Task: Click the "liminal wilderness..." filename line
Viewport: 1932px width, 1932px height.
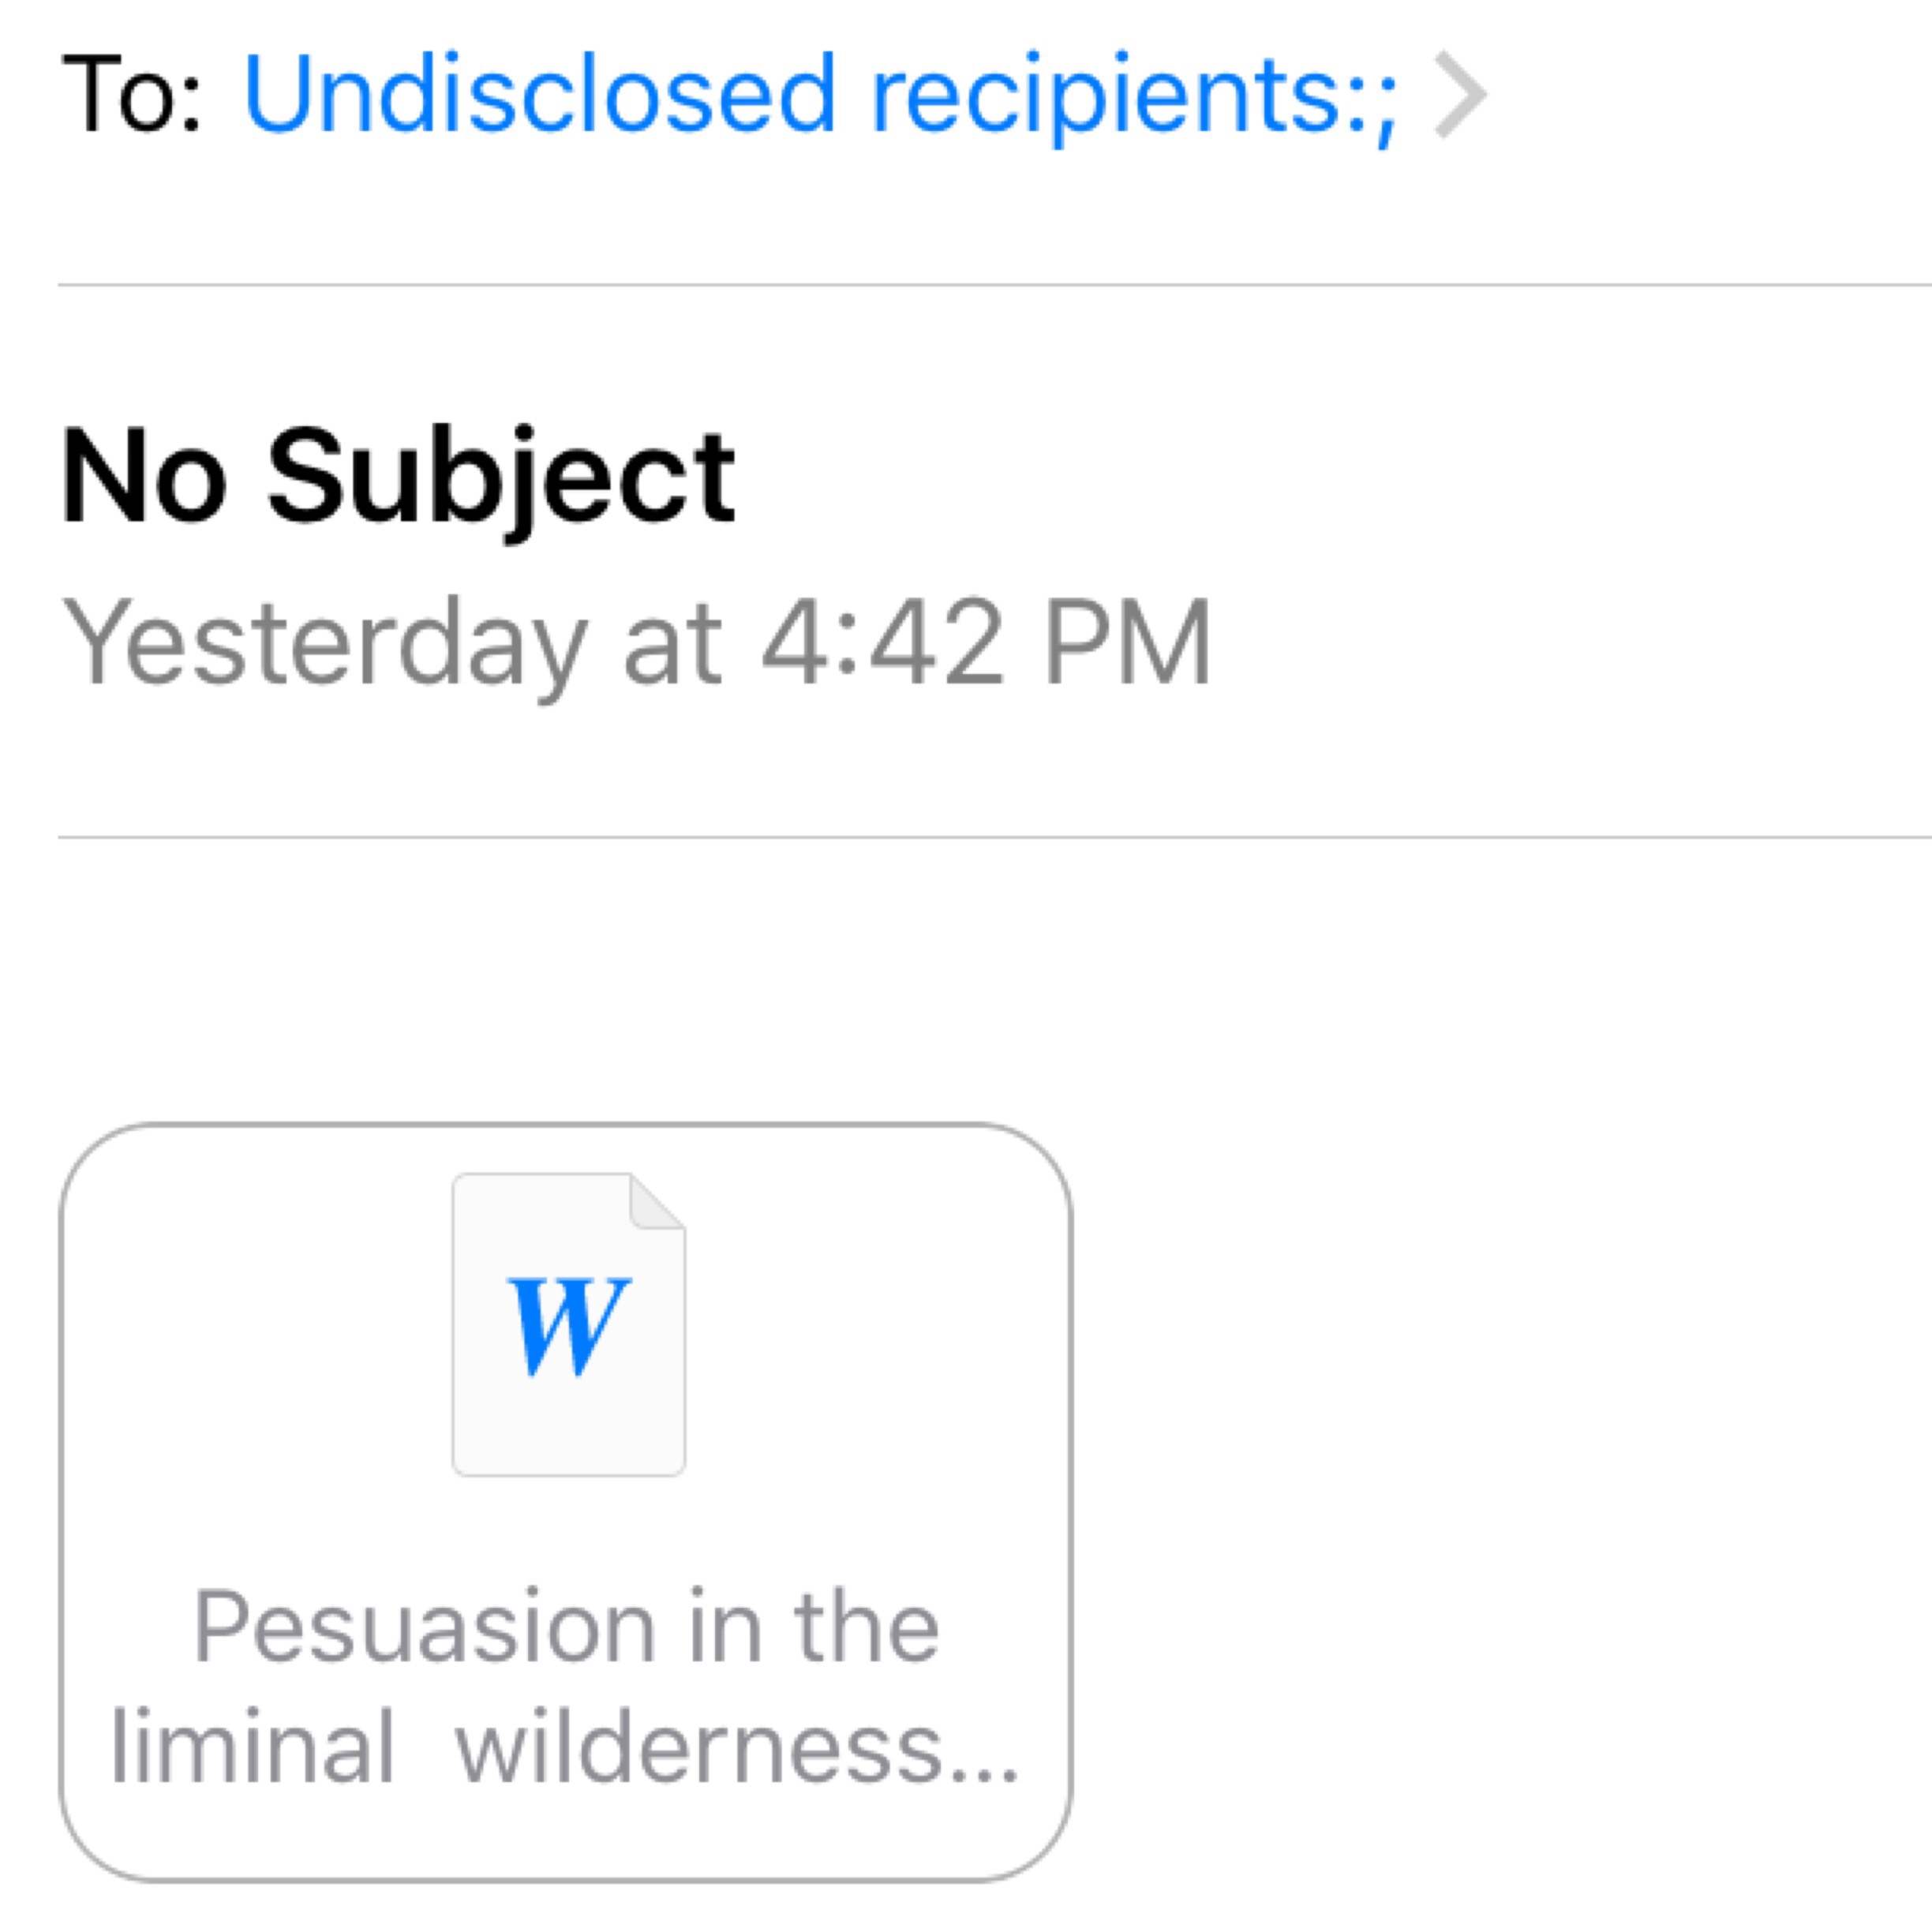Action: pos(566,1748)
